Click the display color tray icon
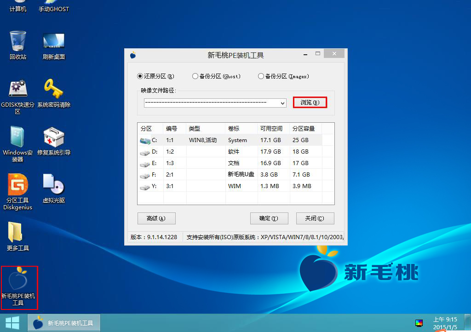The height and width of the screenshot is (332, 471). pos(419,323)
